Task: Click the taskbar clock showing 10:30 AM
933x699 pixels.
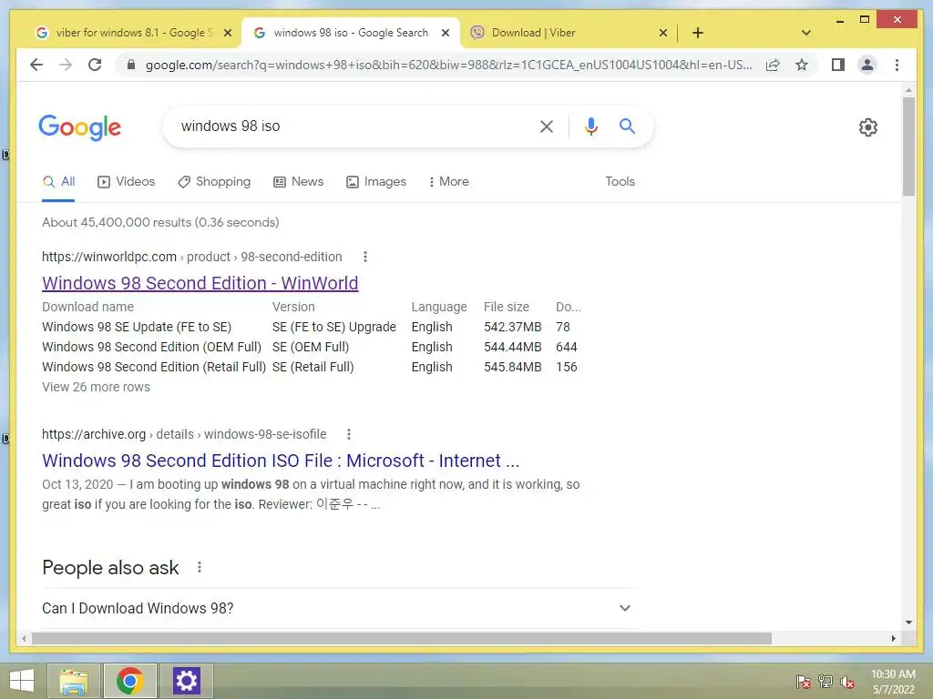Action: point(893,682)
